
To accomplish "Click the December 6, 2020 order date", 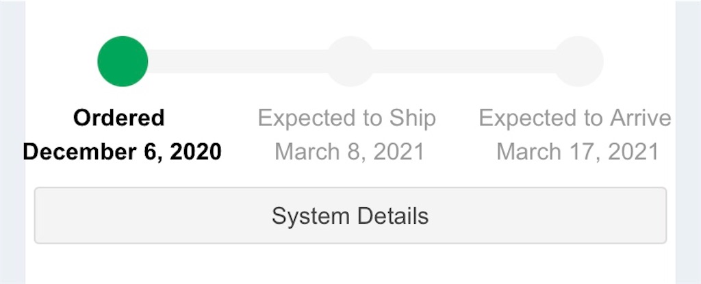I will point(122,151).
